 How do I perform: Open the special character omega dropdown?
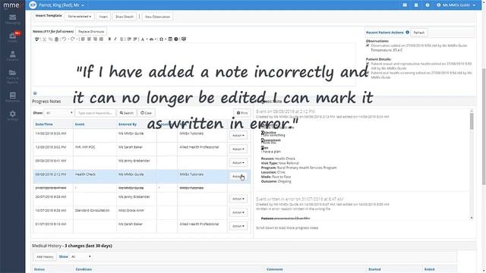point(162,39)
